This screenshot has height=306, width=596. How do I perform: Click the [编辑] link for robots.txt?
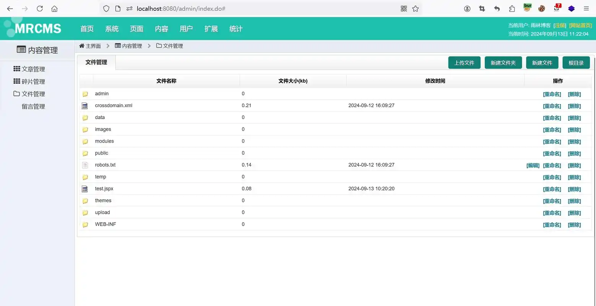[533, 165]
